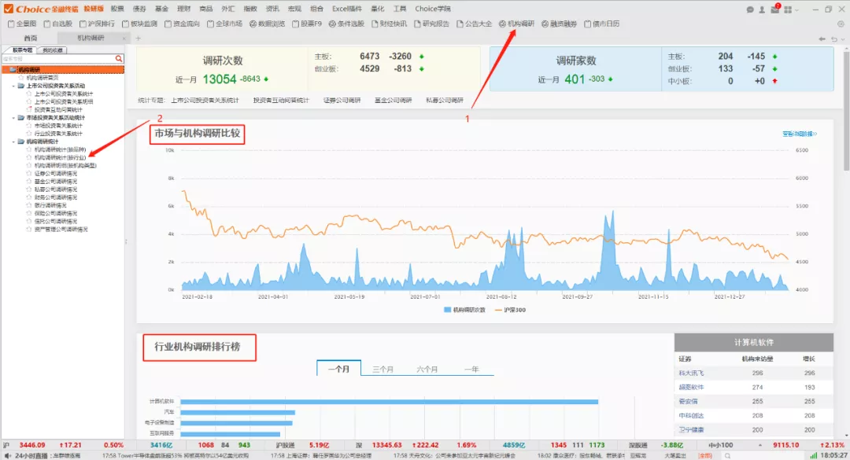The height and width of the screenshot is (460, 850).
Task: Open the 宏观 menu
Action: click(x=294, y=9)
